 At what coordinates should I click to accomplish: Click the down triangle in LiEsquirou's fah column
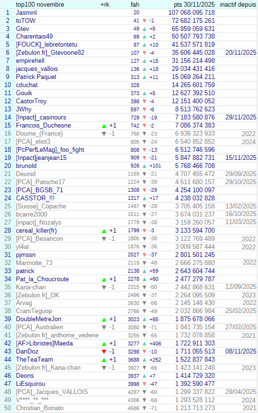(144, 384)
